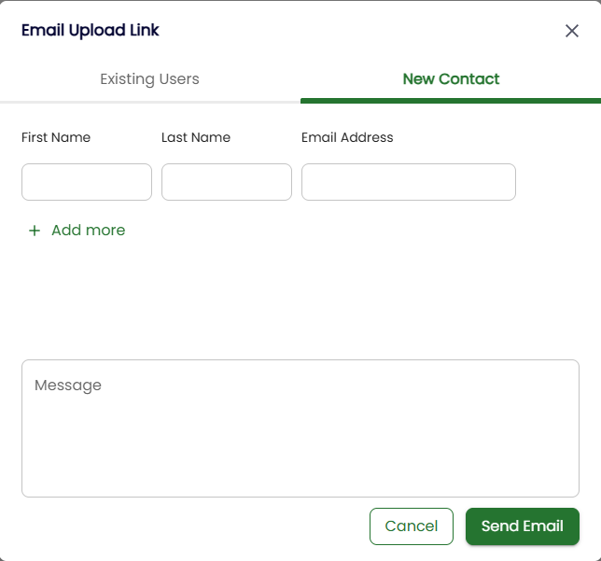This screenshot has height=561, width=601.
Task: Switch to the Existing Users tab
Action: click(149, 79)
